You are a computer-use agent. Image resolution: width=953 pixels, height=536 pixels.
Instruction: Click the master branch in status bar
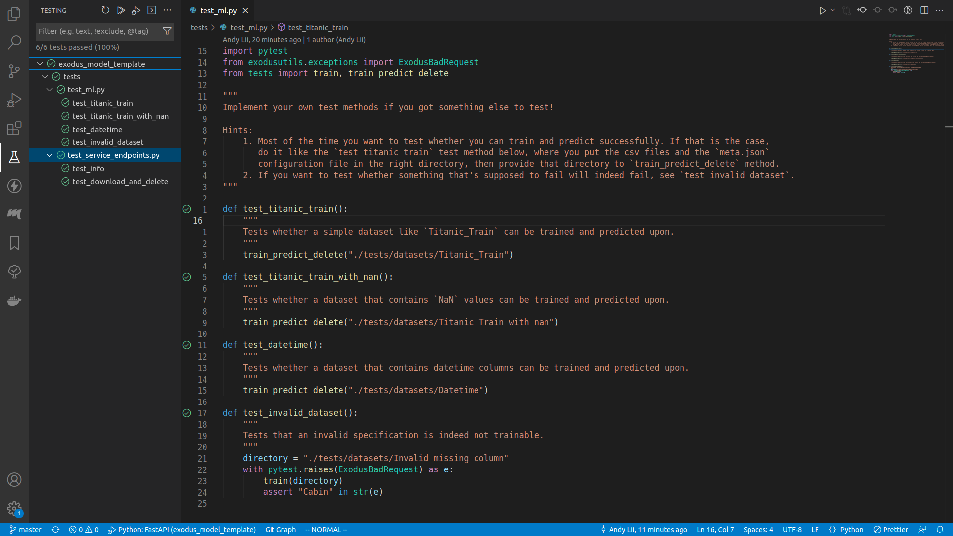(x=25, y=530)
